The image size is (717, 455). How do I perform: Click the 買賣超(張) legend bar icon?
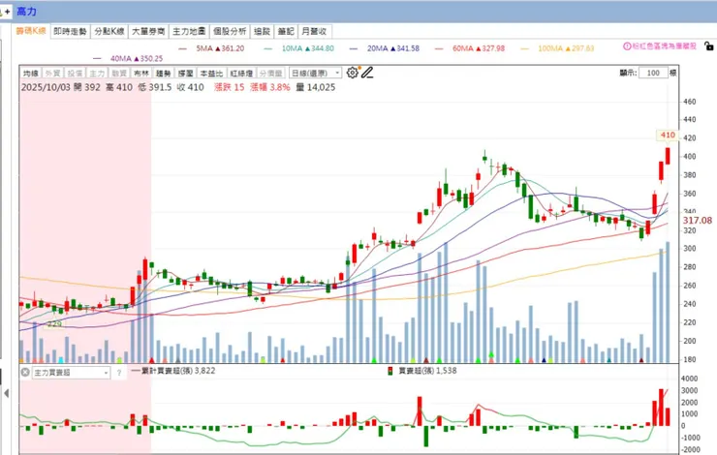click(x=390, y=371)
